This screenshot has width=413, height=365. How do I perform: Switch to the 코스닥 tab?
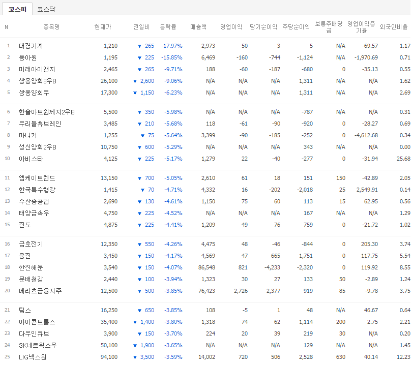tap(46, 9)
